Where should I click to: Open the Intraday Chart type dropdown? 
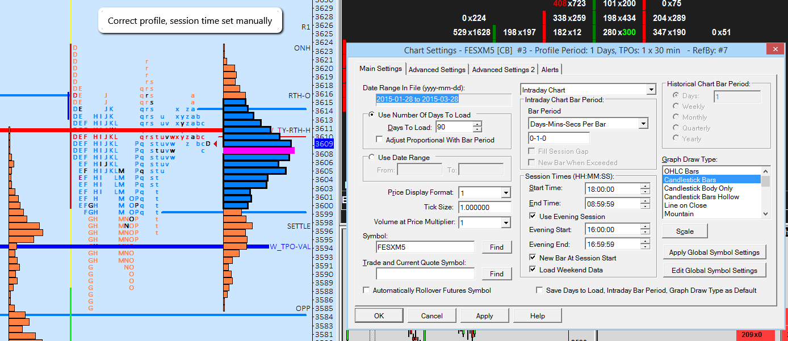click(650, 90)
